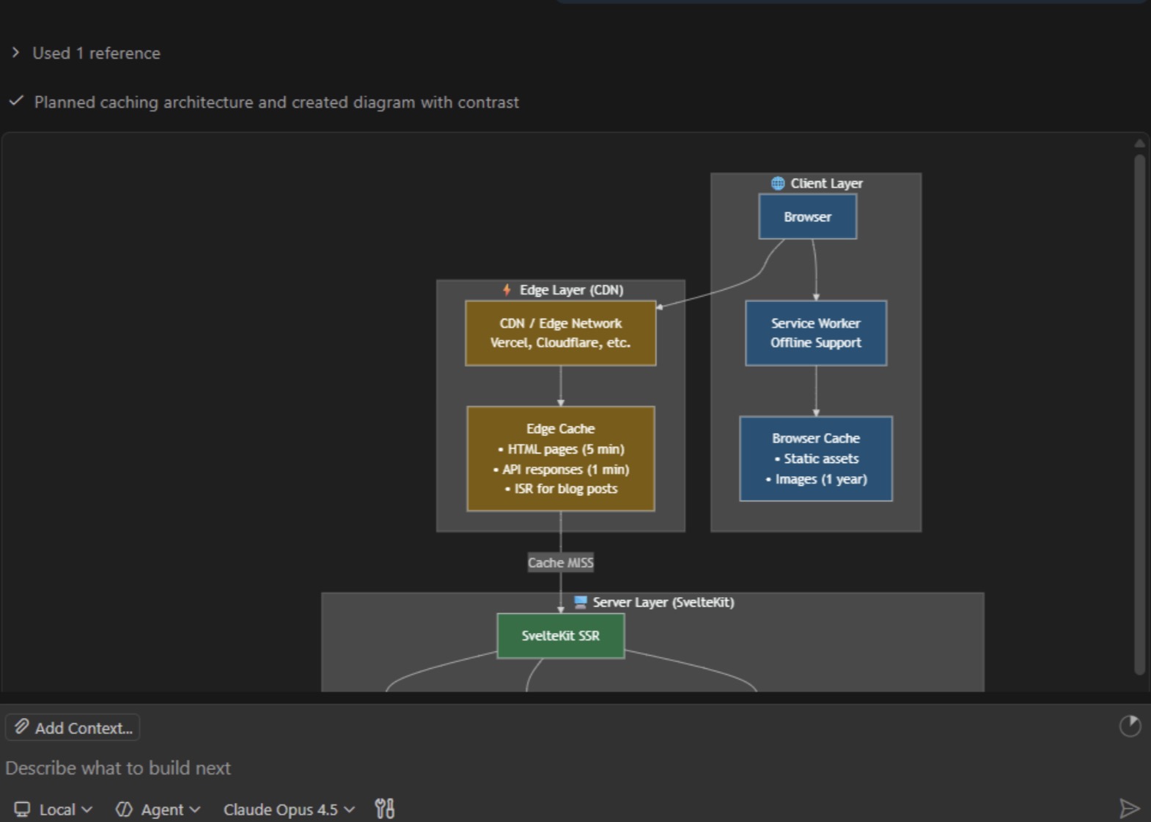Click the scroll up arrow of diagram

[1139, 144]
